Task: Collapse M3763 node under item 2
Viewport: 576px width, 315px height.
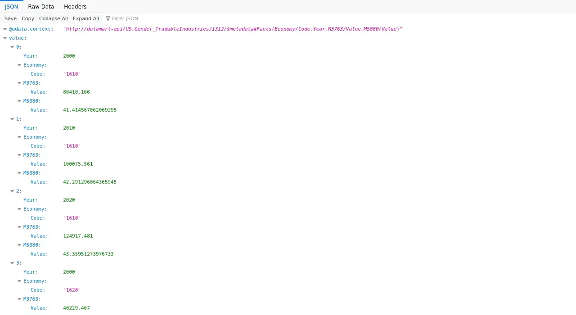Action: [x=19, y=227]
